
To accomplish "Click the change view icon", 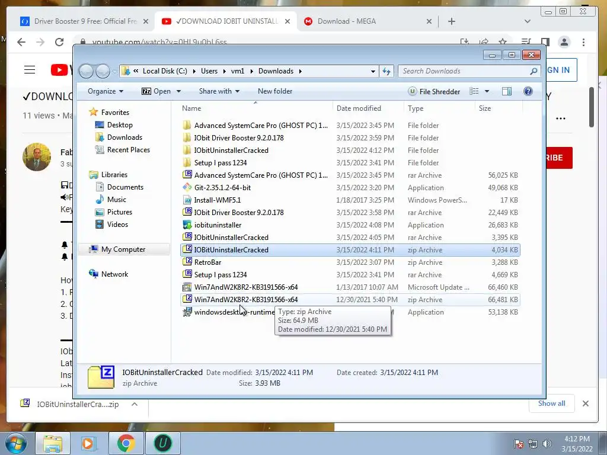I will point(474,91).
